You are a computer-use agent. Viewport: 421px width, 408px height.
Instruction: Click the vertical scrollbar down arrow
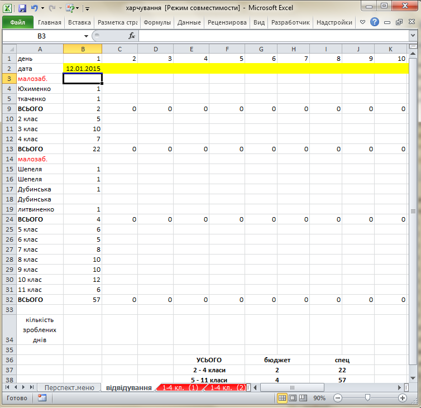pyautogui.click(x=413, y=378)
